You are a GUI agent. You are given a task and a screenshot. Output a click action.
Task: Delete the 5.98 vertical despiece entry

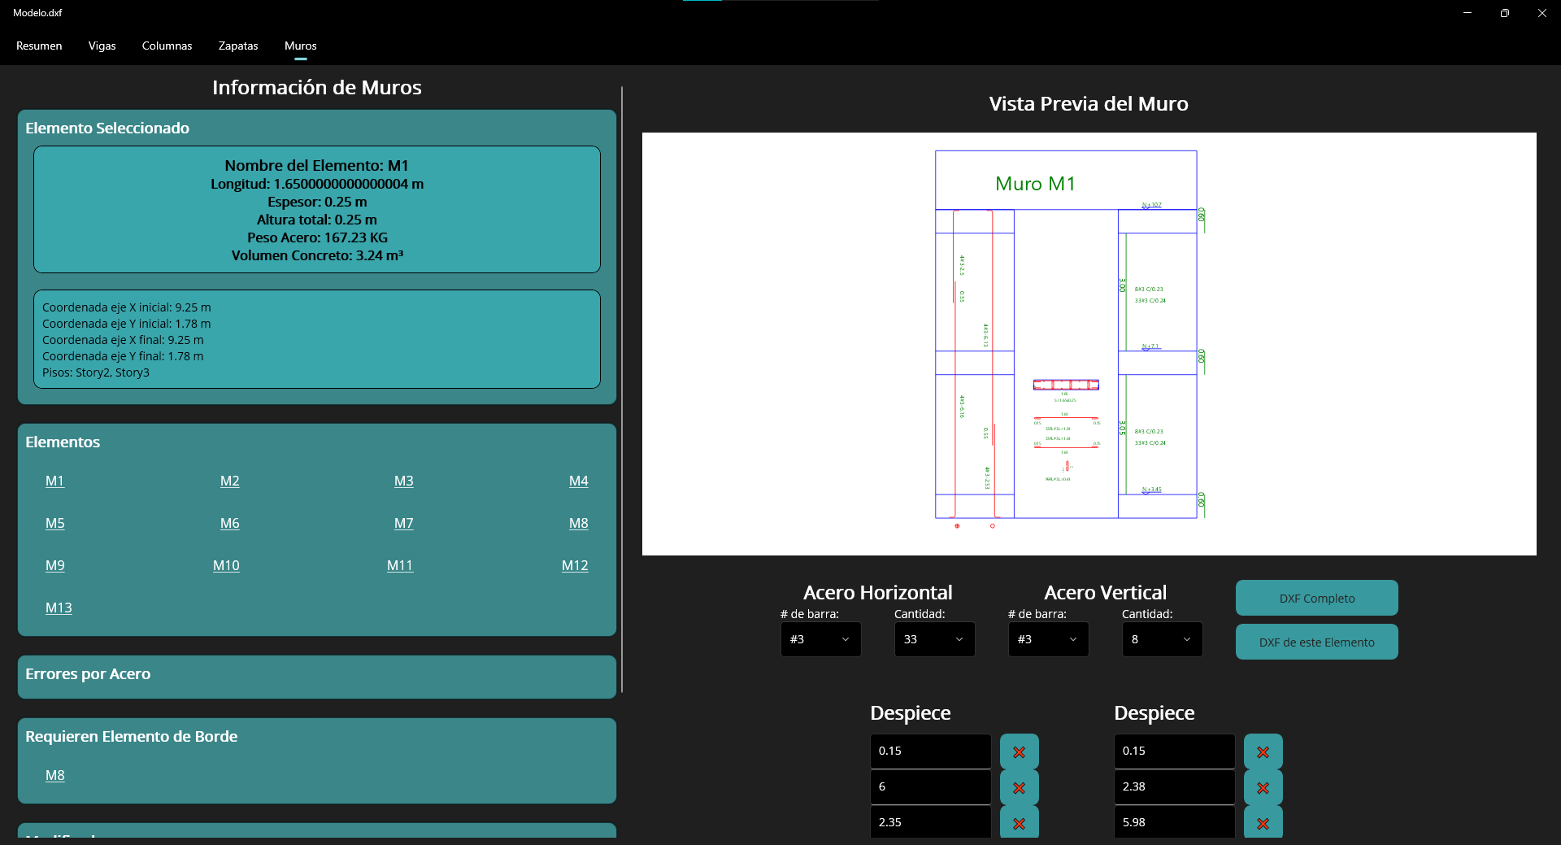click(x=1263, y=822)
